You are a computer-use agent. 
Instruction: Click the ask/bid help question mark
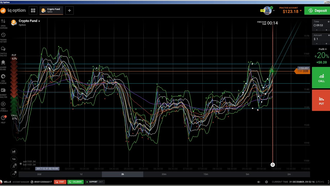click(21, 164)
